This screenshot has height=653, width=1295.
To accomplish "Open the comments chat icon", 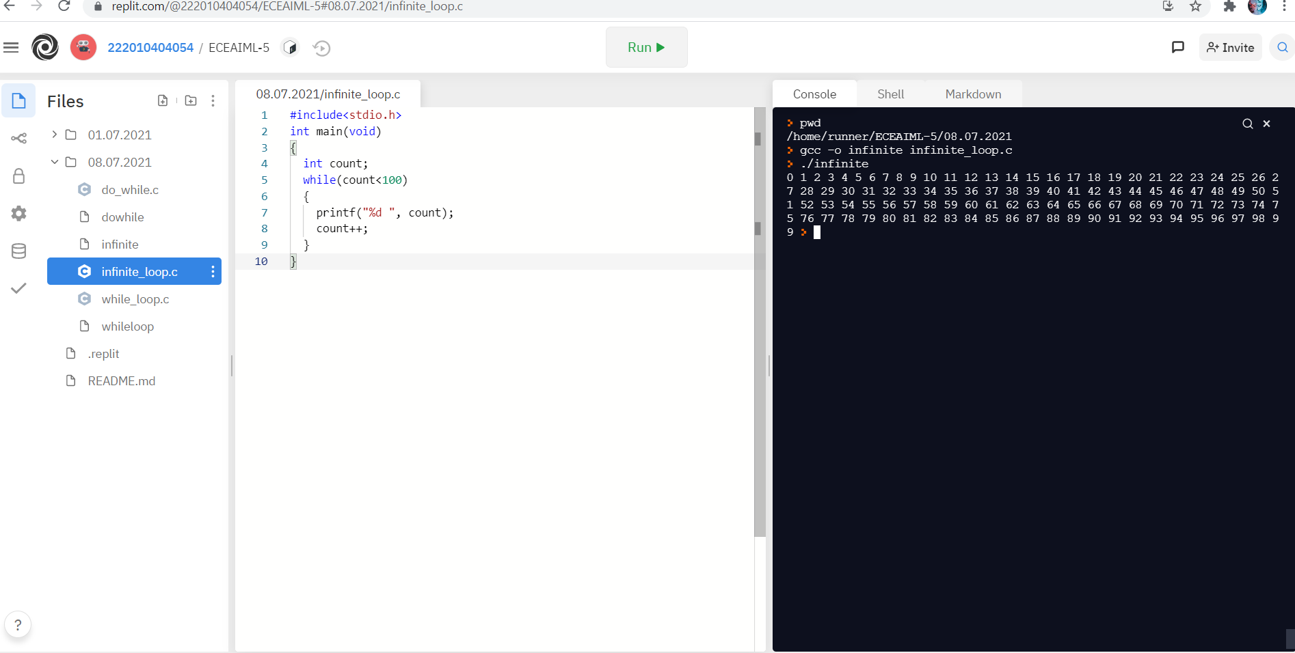I will [x=1177, y=47].
